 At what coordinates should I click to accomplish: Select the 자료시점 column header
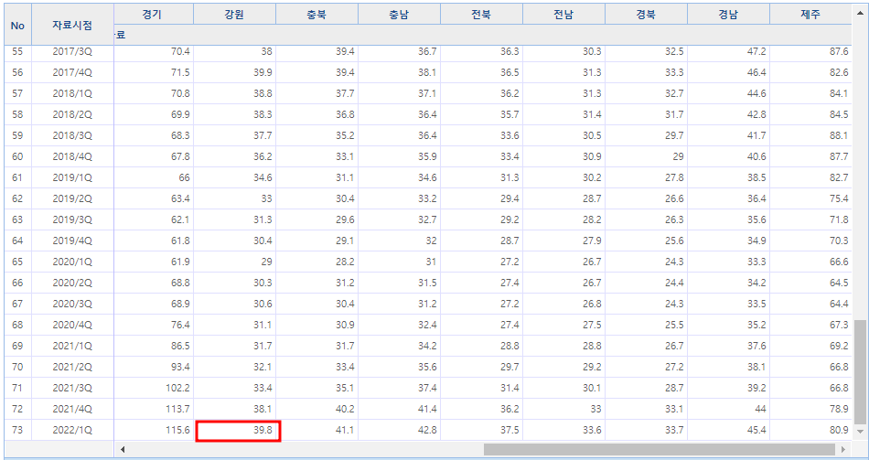(72, 25)
